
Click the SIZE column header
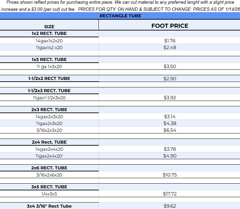pos(49,26)
